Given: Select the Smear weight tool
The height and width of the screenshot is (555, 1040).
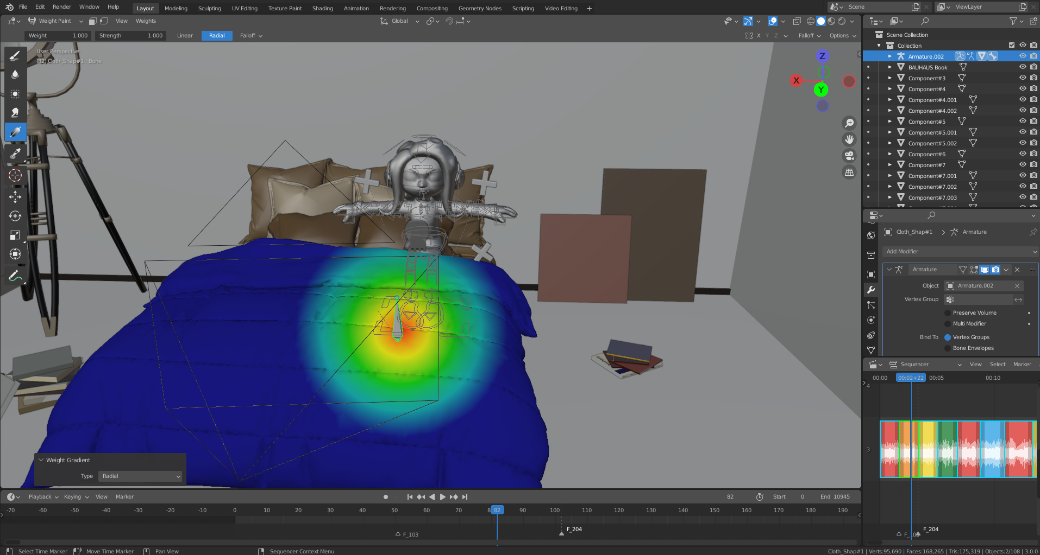Looking at the screenshot, I should [15, 112].
